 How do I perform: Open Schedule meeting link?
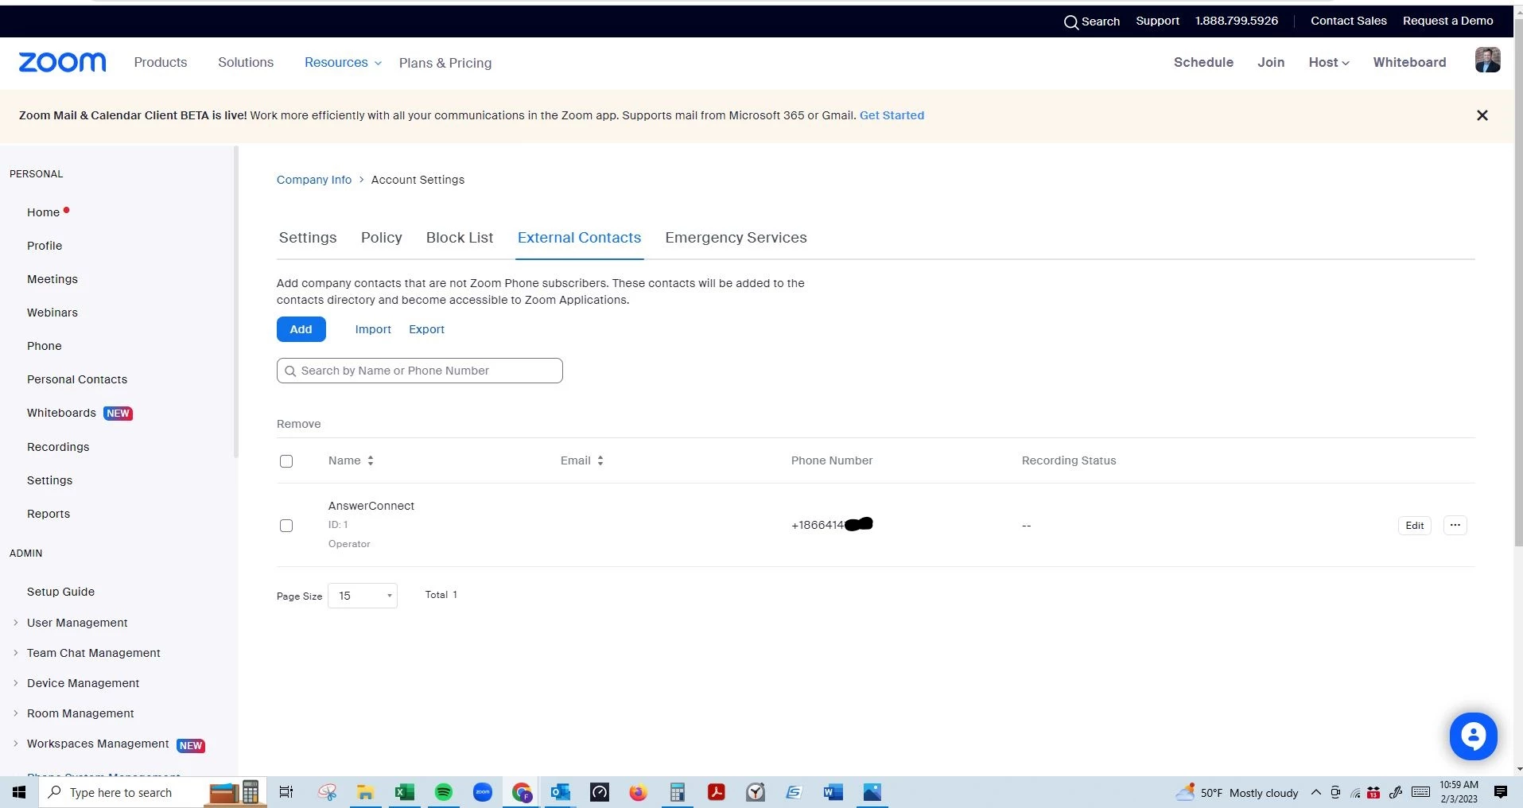click(1203, 62)
